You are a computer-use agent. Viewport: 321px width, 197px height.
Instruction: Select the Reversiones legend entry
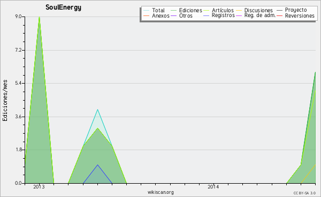300,15
